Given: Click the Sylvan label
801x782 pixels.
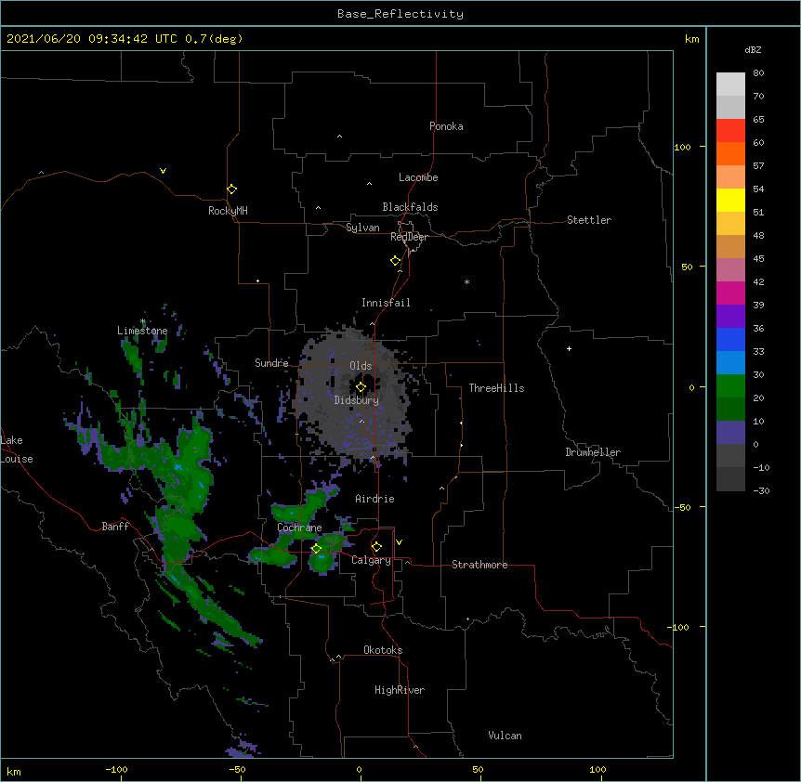Looking at the screenshot, I should click(x=362, y=228).
